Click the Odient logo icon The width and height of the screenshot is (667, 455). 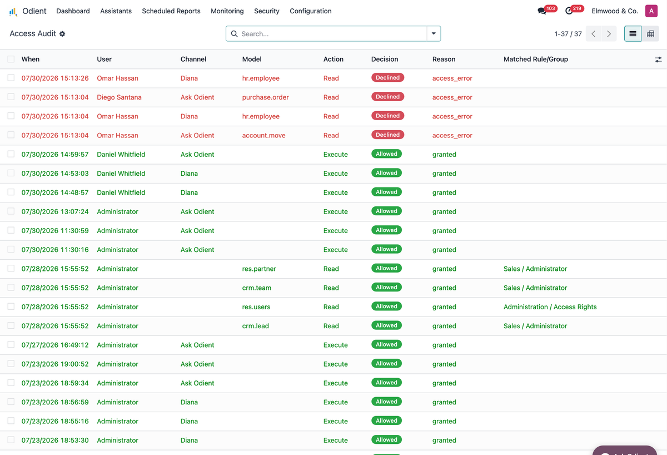[13, 11]
